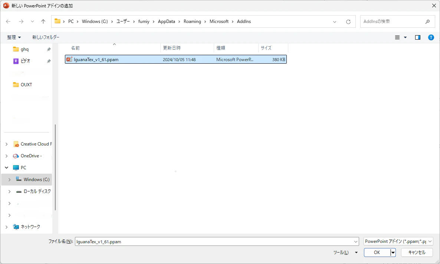Image resolution: width=440 pixels, height=264 pixels.
Task: Click the search magnifier icon
Action: pos(427,21)
